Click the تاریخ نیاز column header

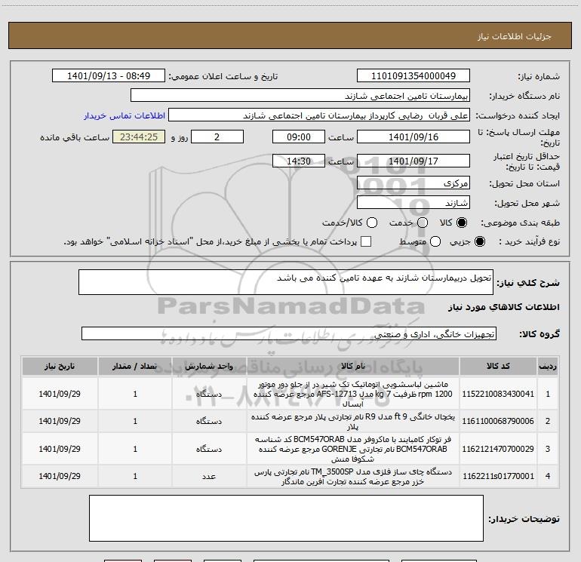60,366
